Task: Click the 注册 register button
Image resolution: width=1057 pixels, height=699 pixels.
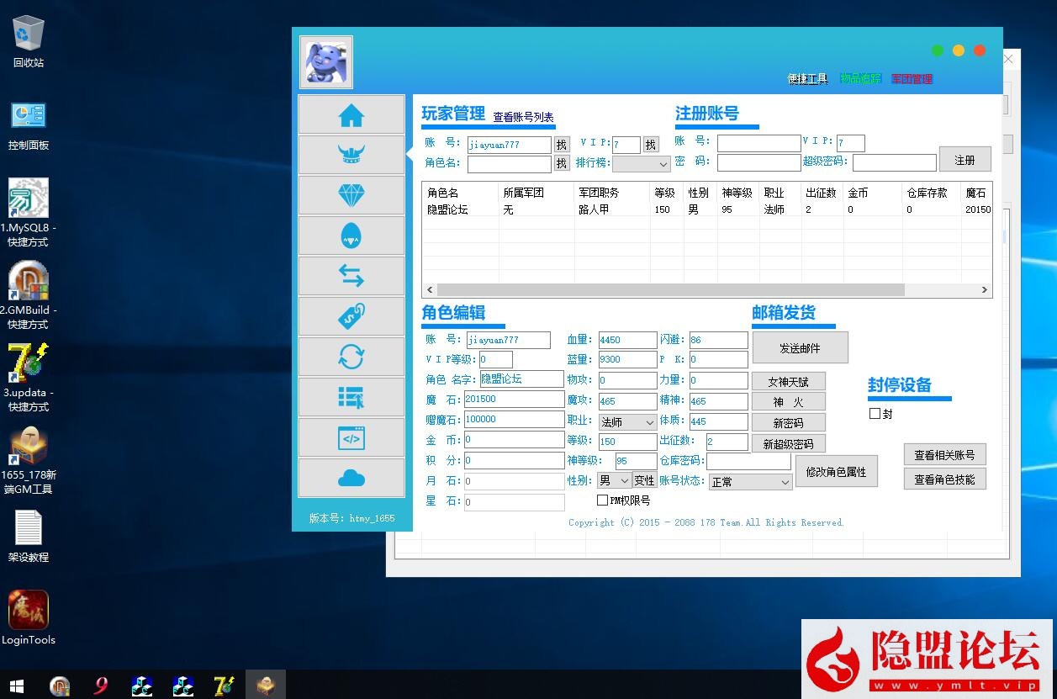Action: click(x=965, y=160)
